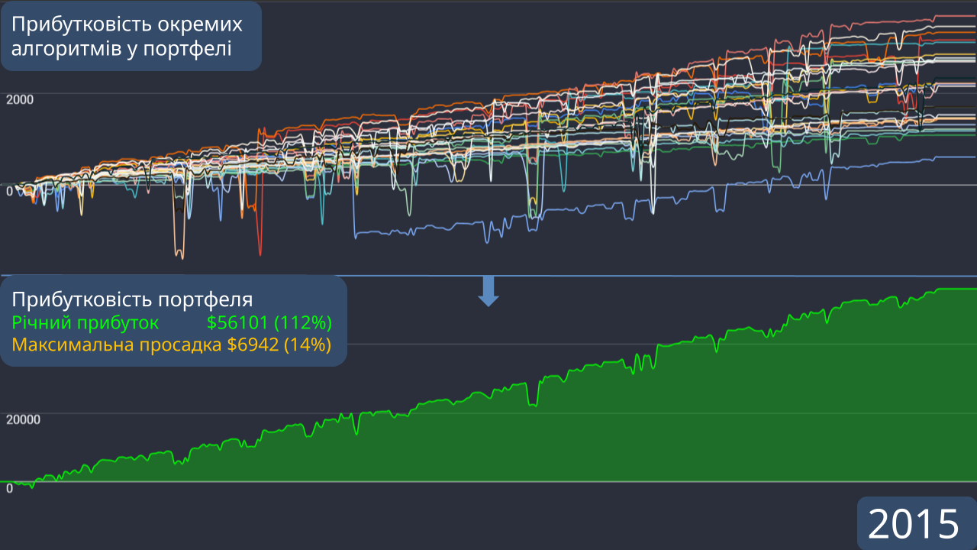The height and width of the screenshot is (550, 977).
Task: Click the "$56101 (112%)" annual profit value
Action: pyautogui.click(x=269, y=322)
